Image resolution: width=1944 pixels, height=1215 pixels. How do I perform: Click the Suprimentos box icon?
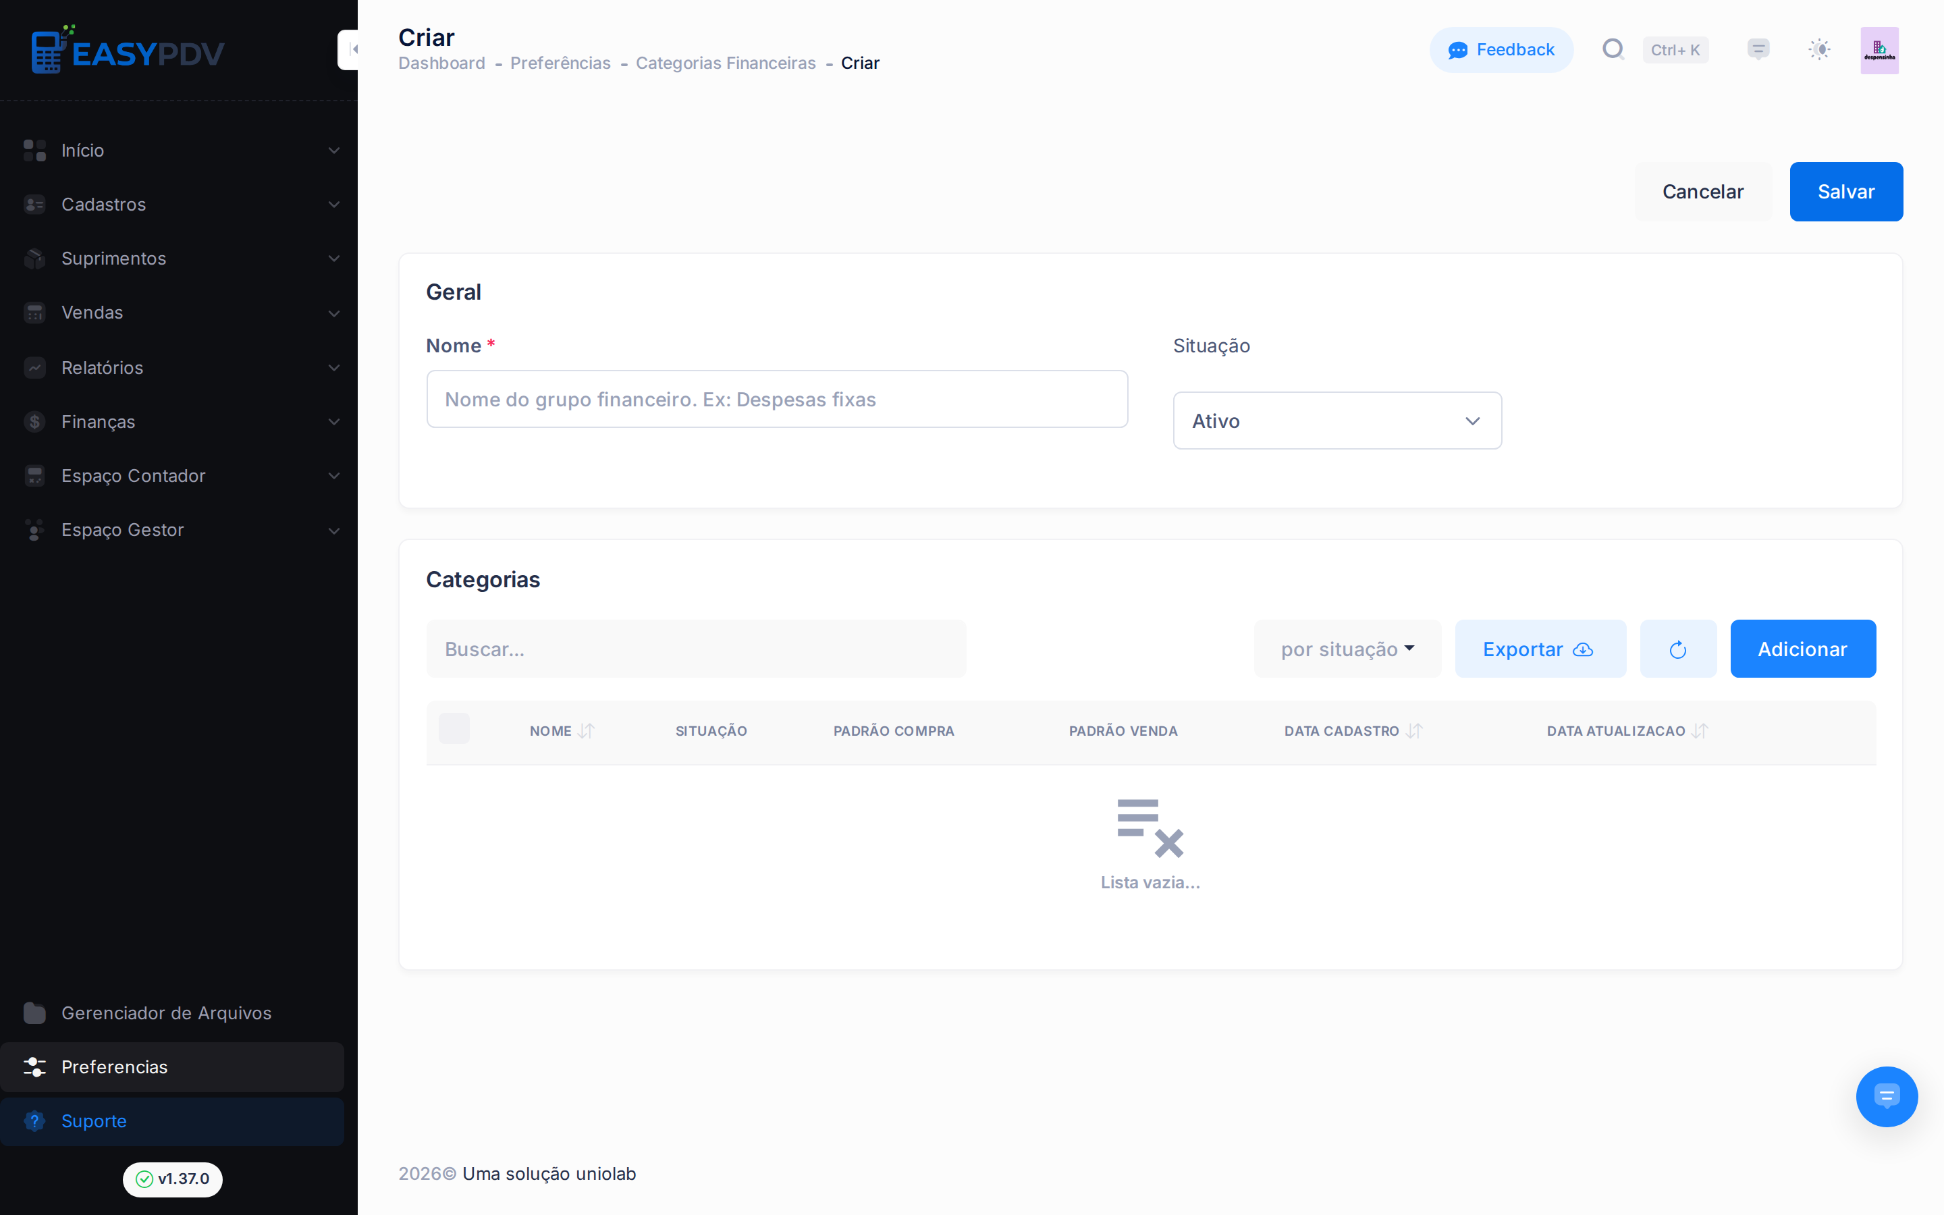pyautogui.click(x=34, y=258)
